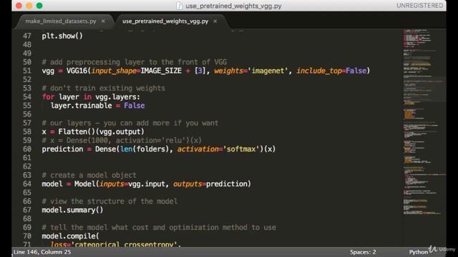Open the Spaces: 2 indentation menu
Image resolution: width=458 pixels, height=257 pixels.
point(363,252)
